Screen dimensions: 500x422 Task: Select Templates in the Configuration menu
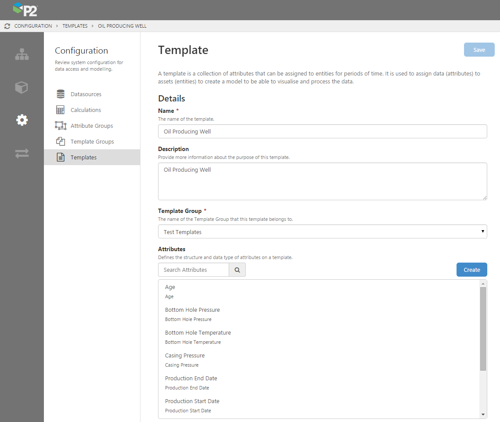83,158
